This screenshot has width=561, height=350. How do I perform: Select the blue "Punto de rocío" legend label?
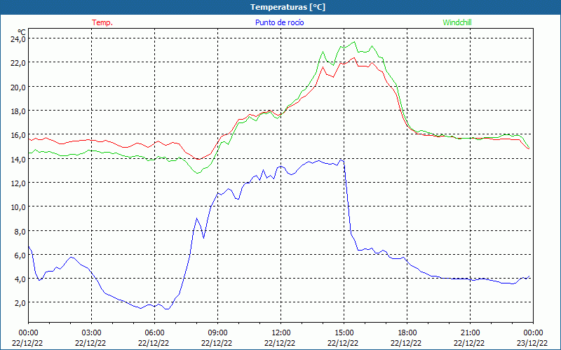279,22
